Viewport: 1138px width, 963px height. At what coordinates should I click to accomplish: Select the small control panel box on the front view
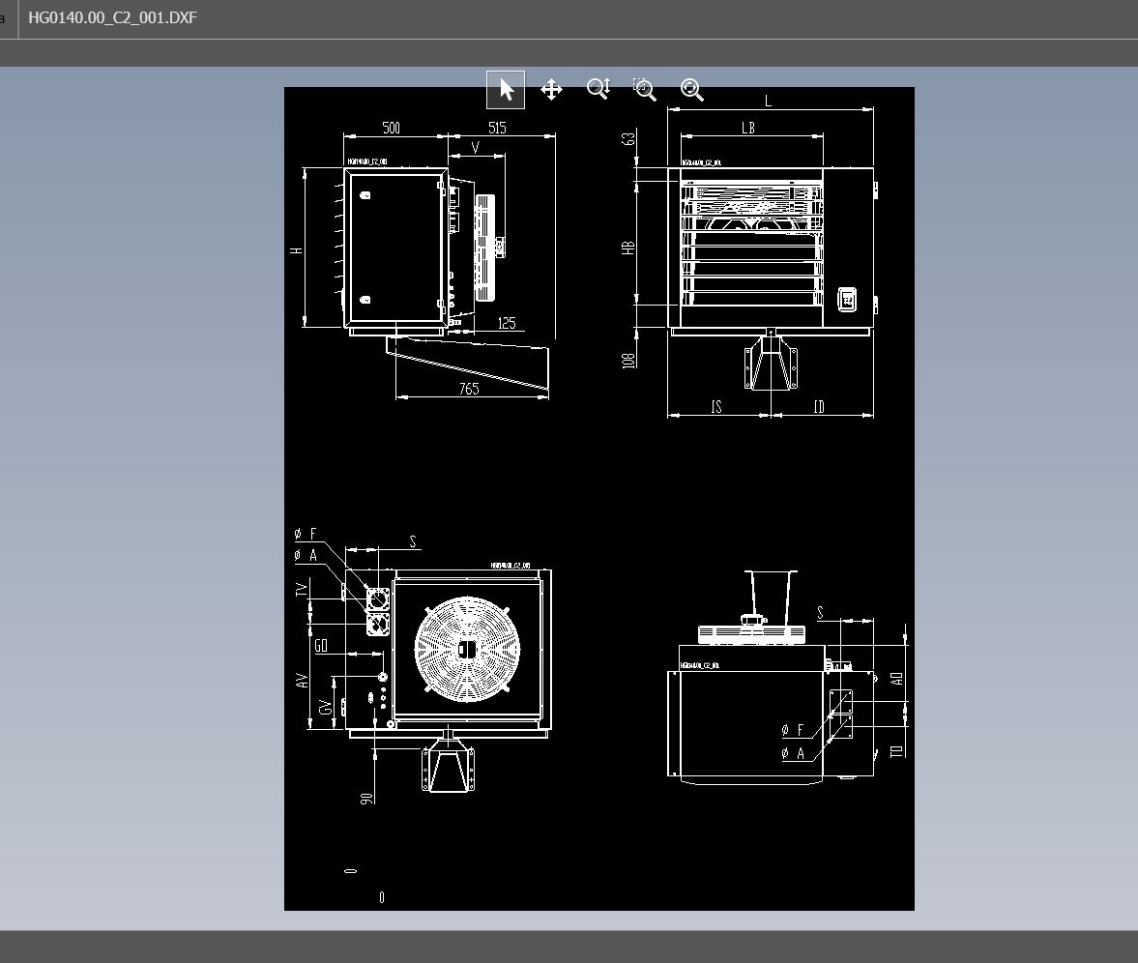847,300
